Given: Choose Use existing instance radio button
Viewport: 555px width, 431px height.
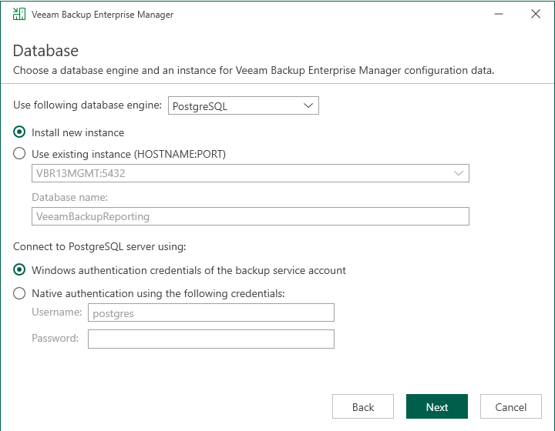Looking at the screenshot, I should tap(20, 153).
